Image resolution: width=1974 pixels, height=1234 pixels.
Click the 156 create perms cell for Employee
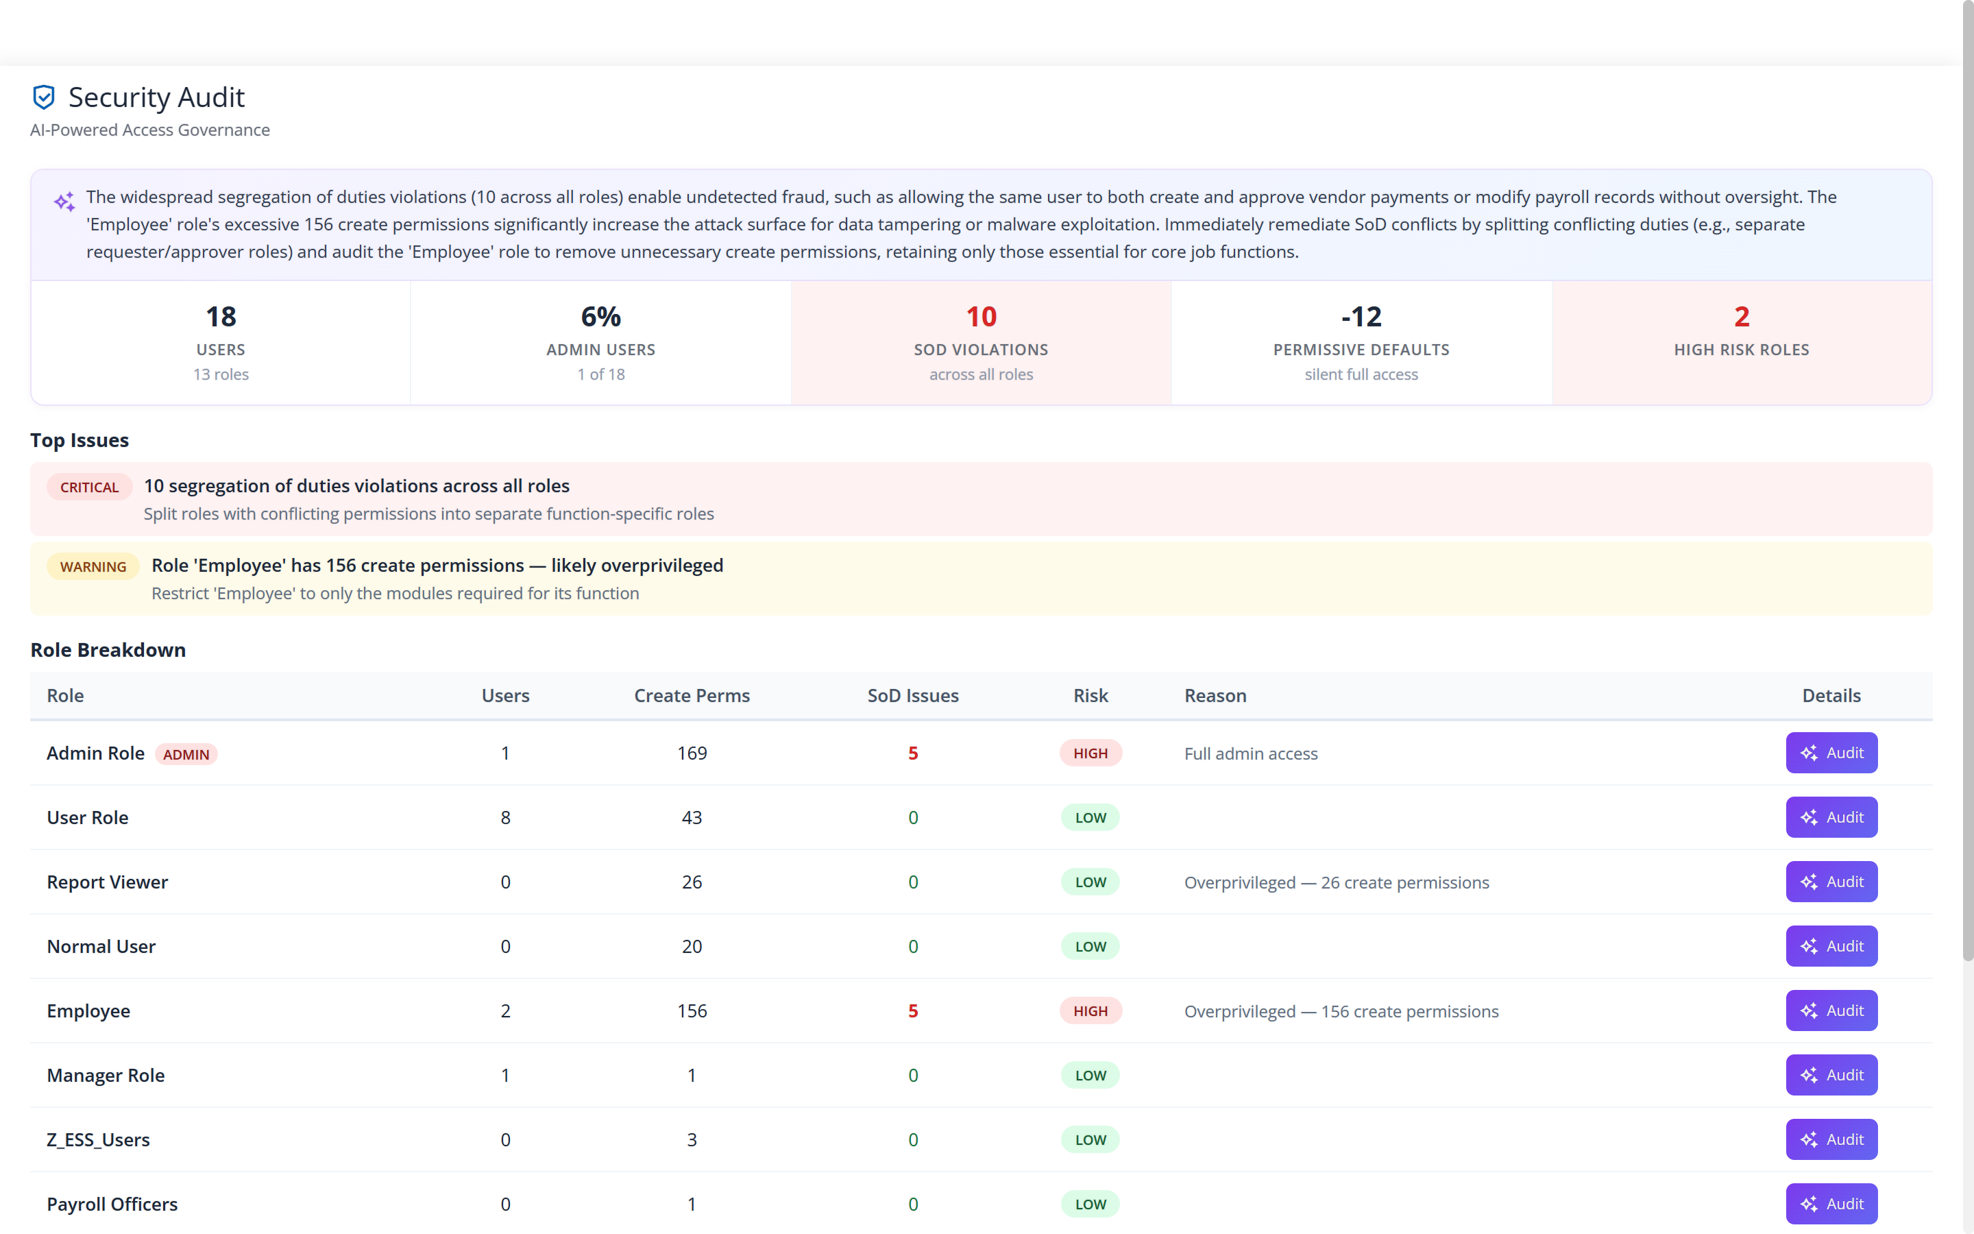(692, 1011)
